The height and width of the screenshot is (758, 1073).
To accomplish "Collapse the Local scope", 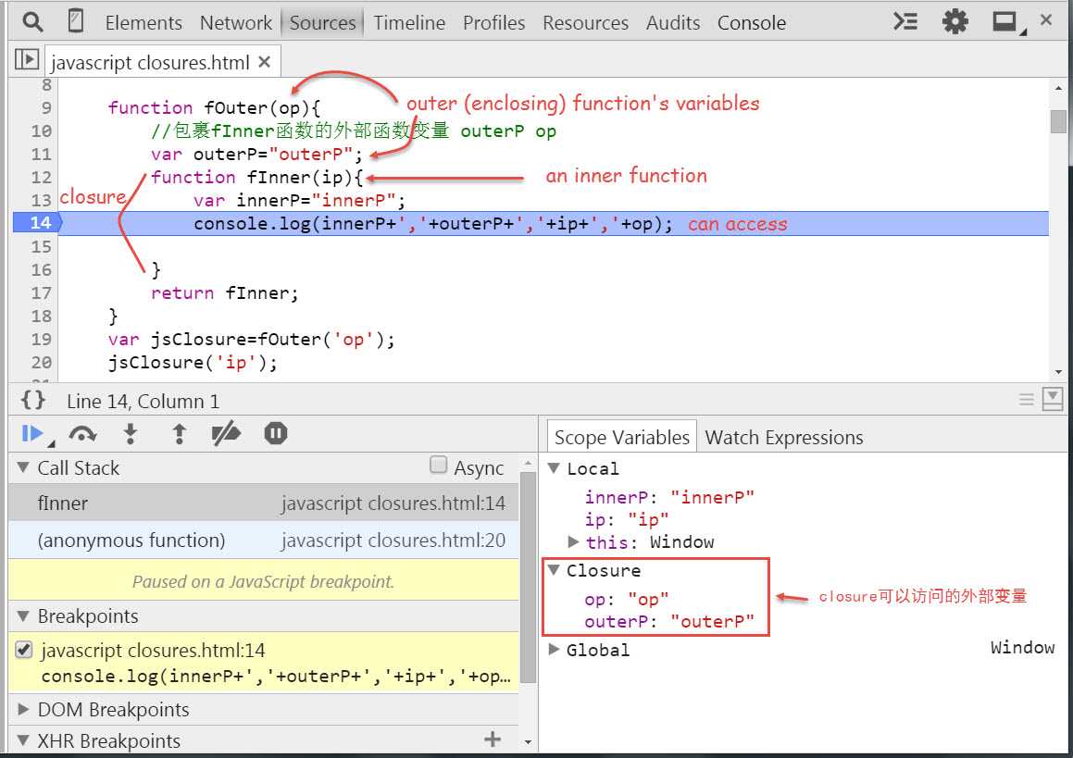I will click(x=554, y=468).
